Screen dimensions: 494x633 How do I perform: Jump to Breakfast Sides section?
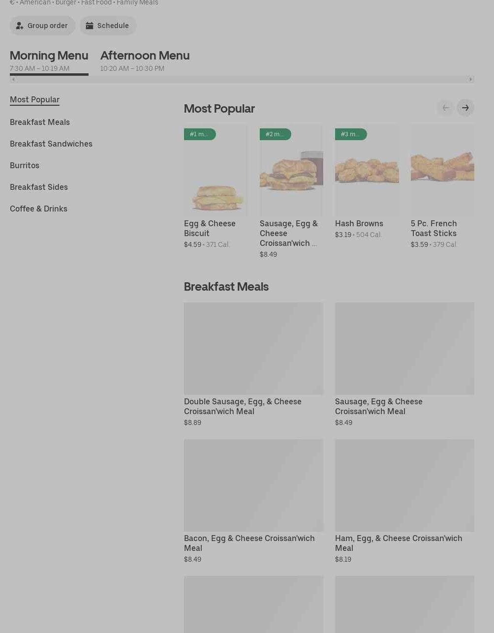39,187
